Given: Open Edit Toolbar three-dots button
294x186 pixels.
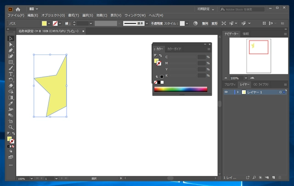Looking at the screenshot, I should 11,165.
